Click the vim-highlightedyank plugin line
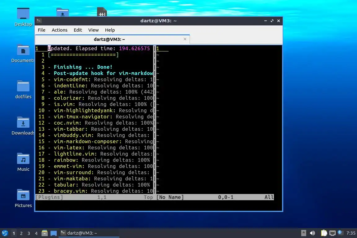The height and width of the screenshot is (238, 357). click(x=100, y=110)
